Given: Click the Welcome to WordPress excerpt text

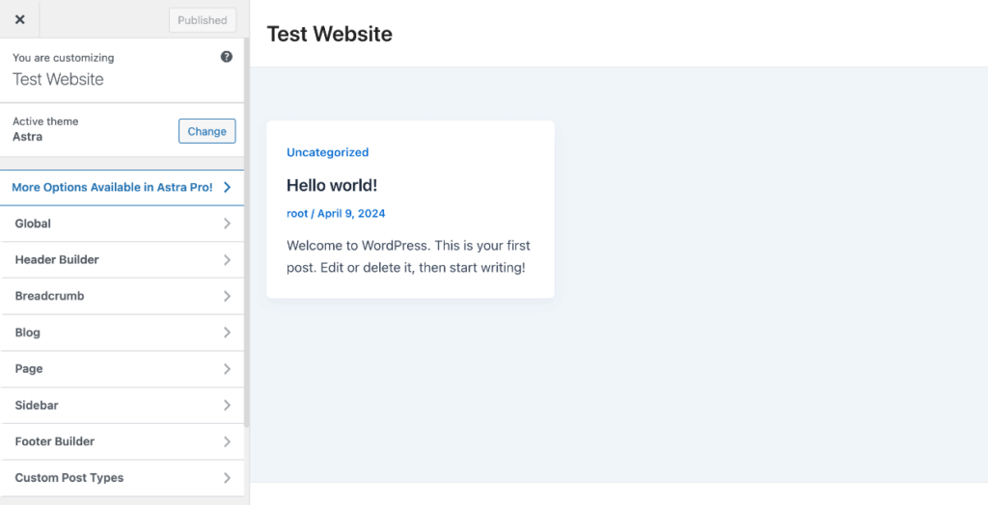Looking at the screenshot, I should (408, 256).
